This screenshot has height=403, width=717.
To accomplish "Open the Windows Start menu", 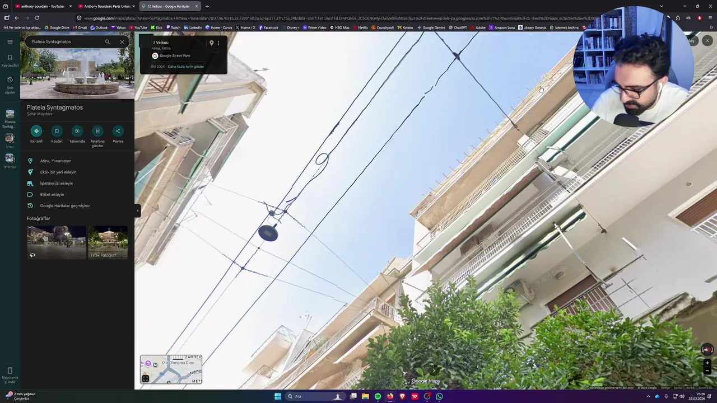I will click(x=278, y=396).
